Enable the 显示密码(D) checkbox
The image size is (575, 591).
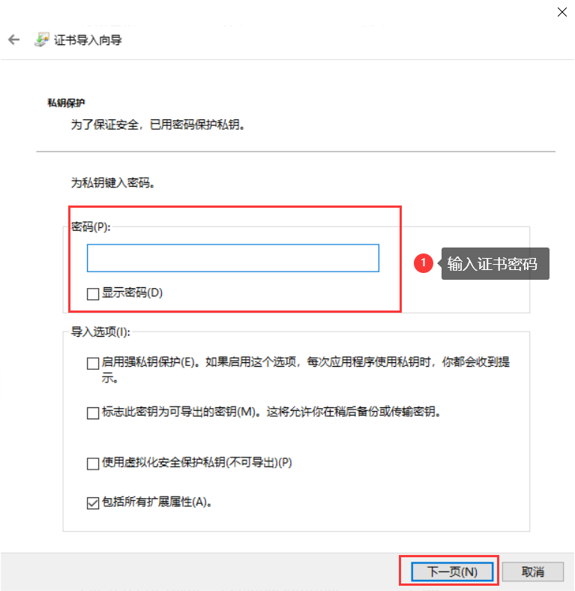(93, 293)
